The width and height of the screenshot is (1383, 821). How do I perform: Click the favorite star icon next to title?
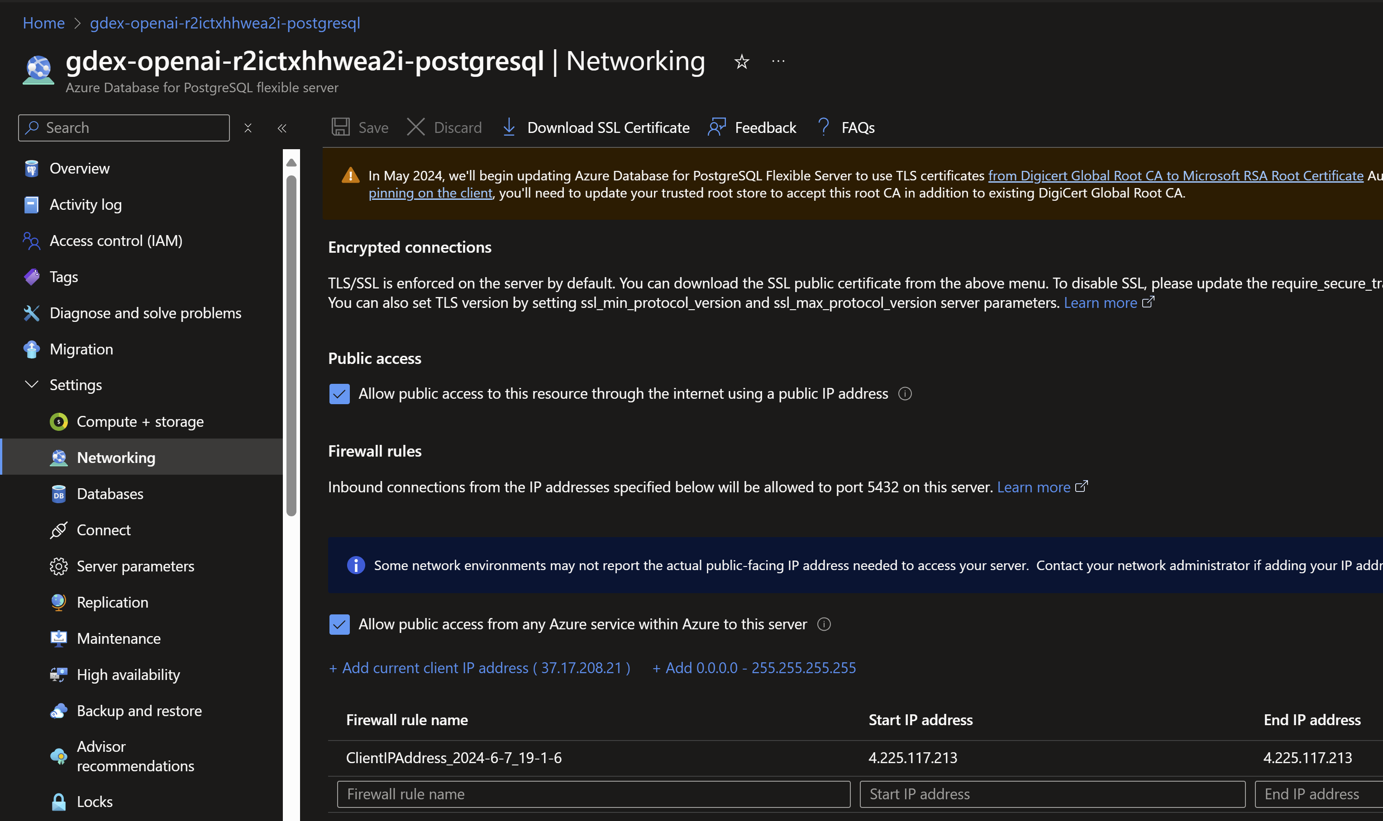click(x=741, y=61)
